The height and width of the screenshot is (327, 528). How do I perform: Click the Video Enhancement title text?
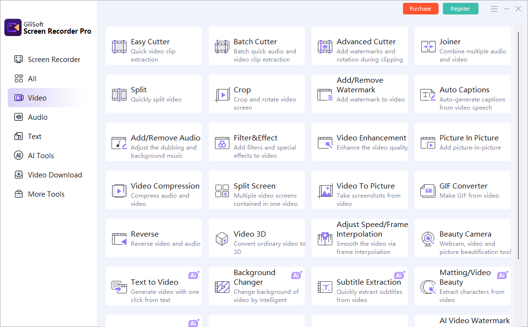pos(371,138)
